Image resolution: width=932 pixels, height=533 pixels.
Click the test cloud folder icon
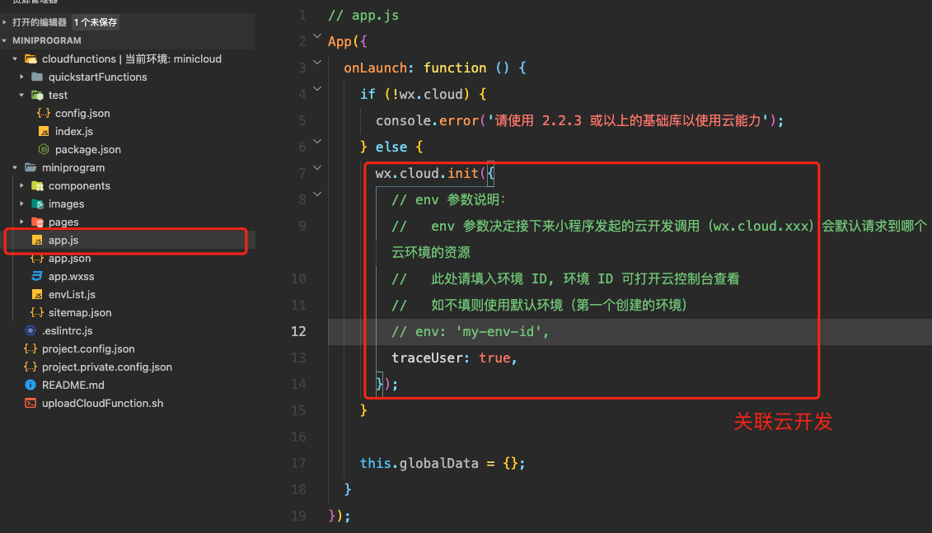coord(37,95)
